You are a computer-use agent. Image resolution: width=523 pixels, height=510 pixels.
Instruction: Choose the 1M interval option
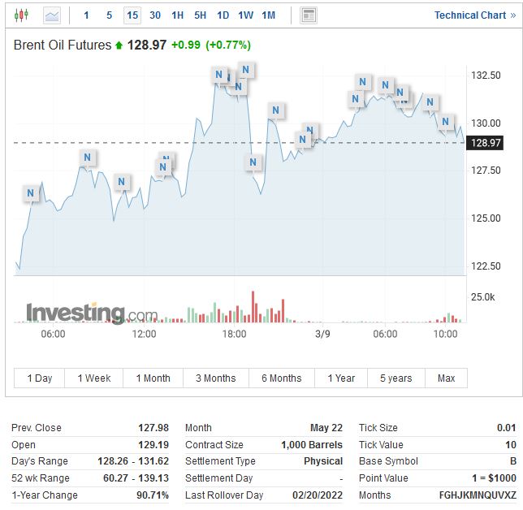coord(269,15)
